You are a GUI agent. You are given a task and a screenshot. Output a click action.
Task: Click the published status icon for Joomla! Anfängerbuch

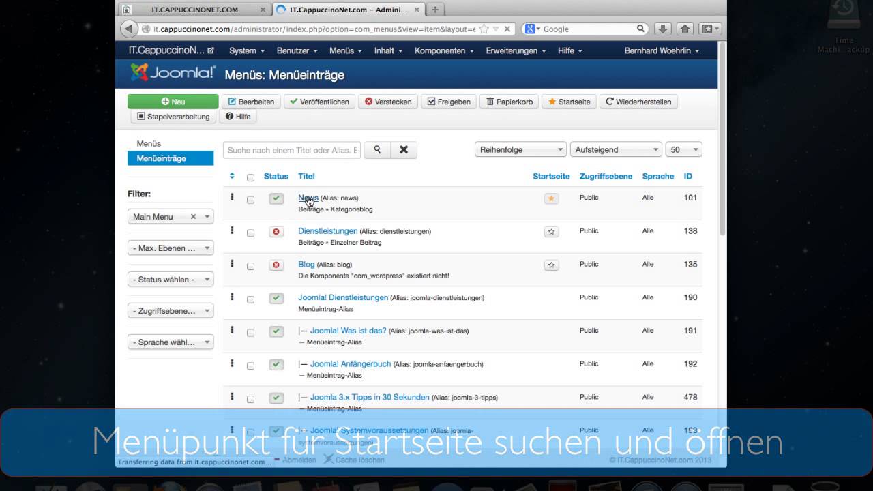point(276,365)
